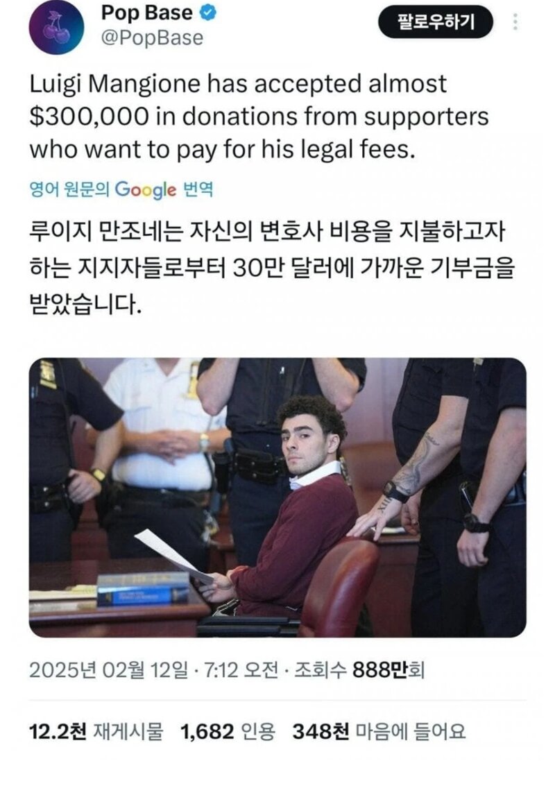Click the Google logo in the translation line

pos(146,190)
